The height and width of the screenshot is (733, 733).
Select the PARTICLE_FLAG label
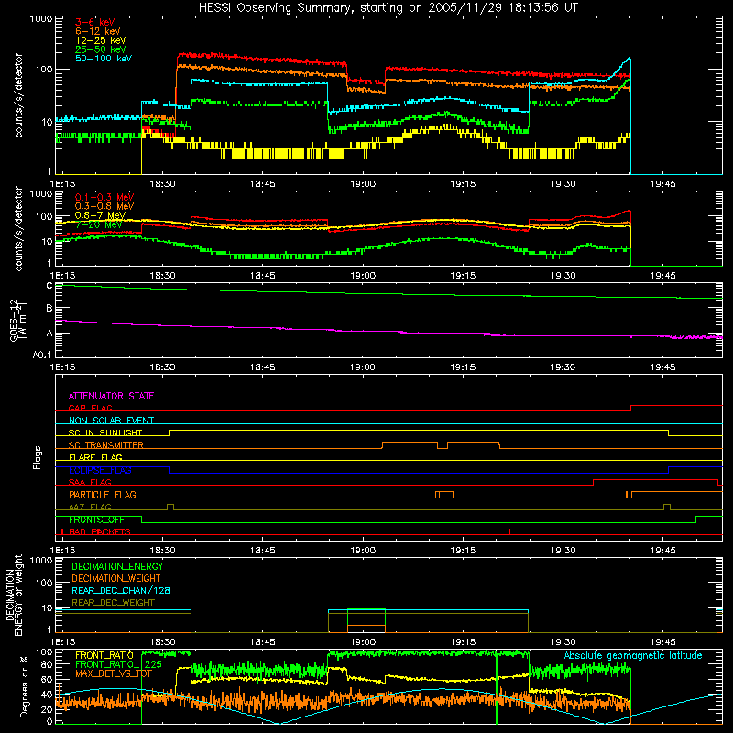(x=103, y=494)
